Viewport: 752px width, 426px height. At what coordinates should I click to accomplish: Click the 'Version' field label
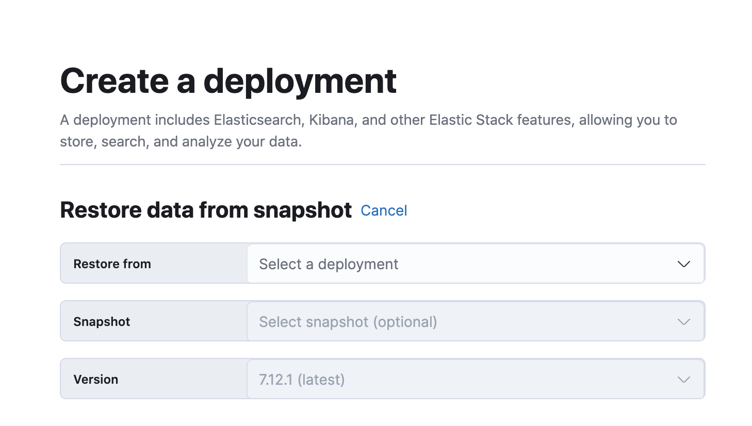pyautogui.click(x=96, y=380)
